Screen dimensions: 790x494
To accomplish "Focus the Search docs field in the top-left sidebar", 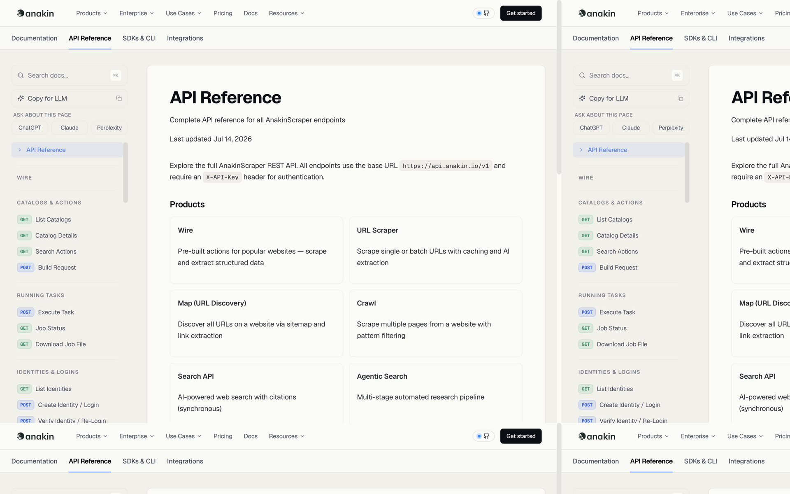I will [70, 75].
